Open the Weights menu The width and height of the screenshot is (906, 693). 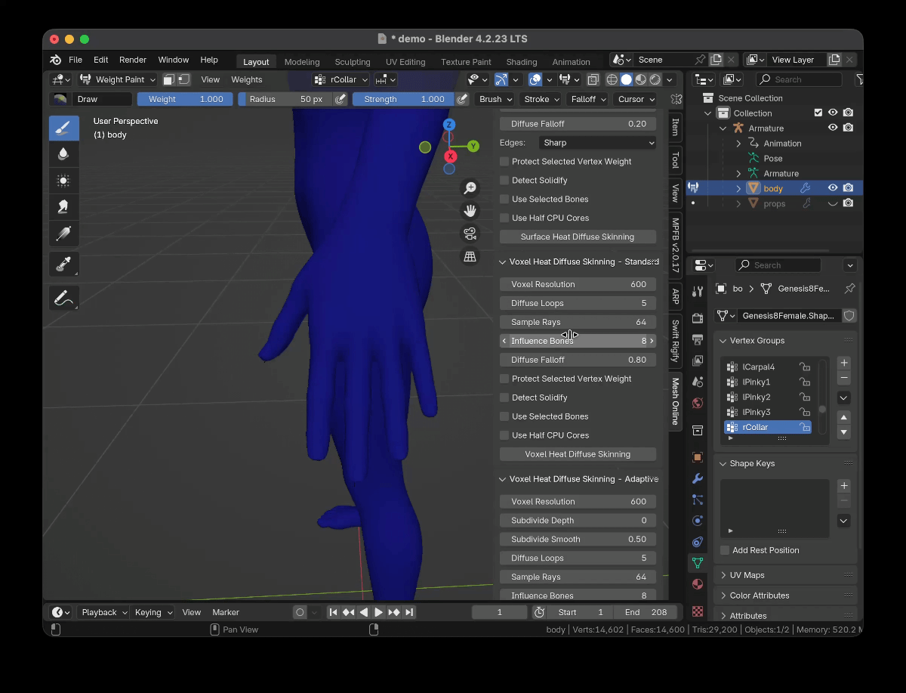[247, 79]
